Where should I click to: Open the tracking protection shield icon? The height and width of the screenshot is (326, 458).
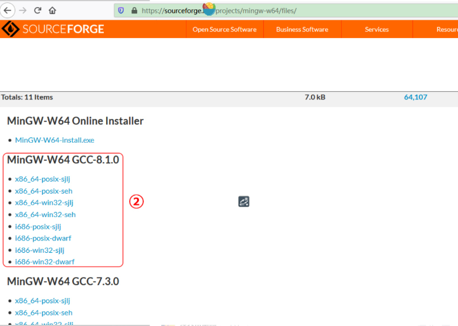click(121, 10)
